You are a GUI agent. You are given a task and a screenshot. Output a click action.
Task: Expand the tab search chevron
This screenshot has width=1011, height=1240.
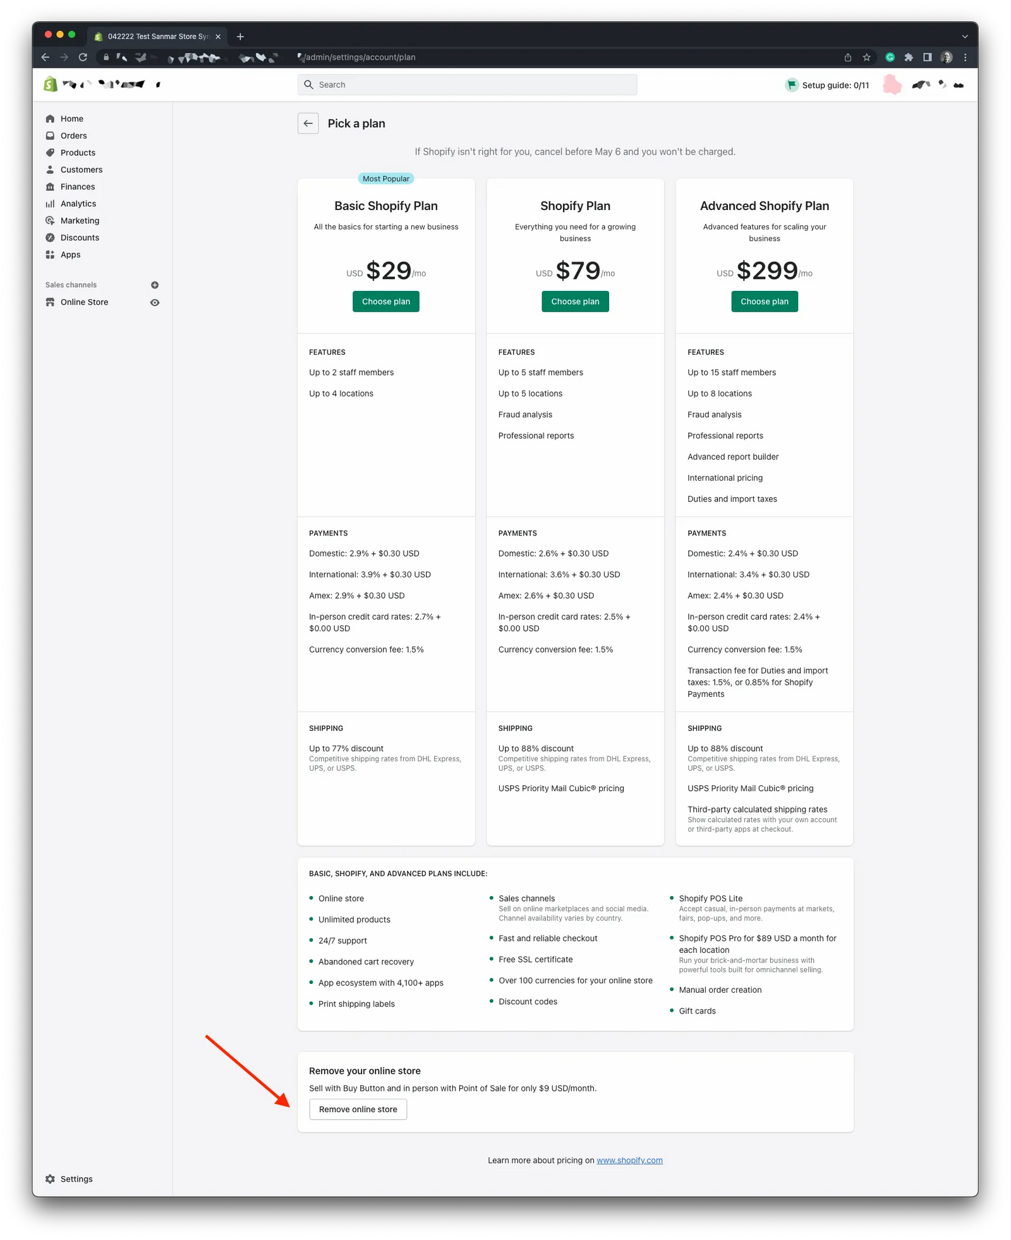pos(965,37)
